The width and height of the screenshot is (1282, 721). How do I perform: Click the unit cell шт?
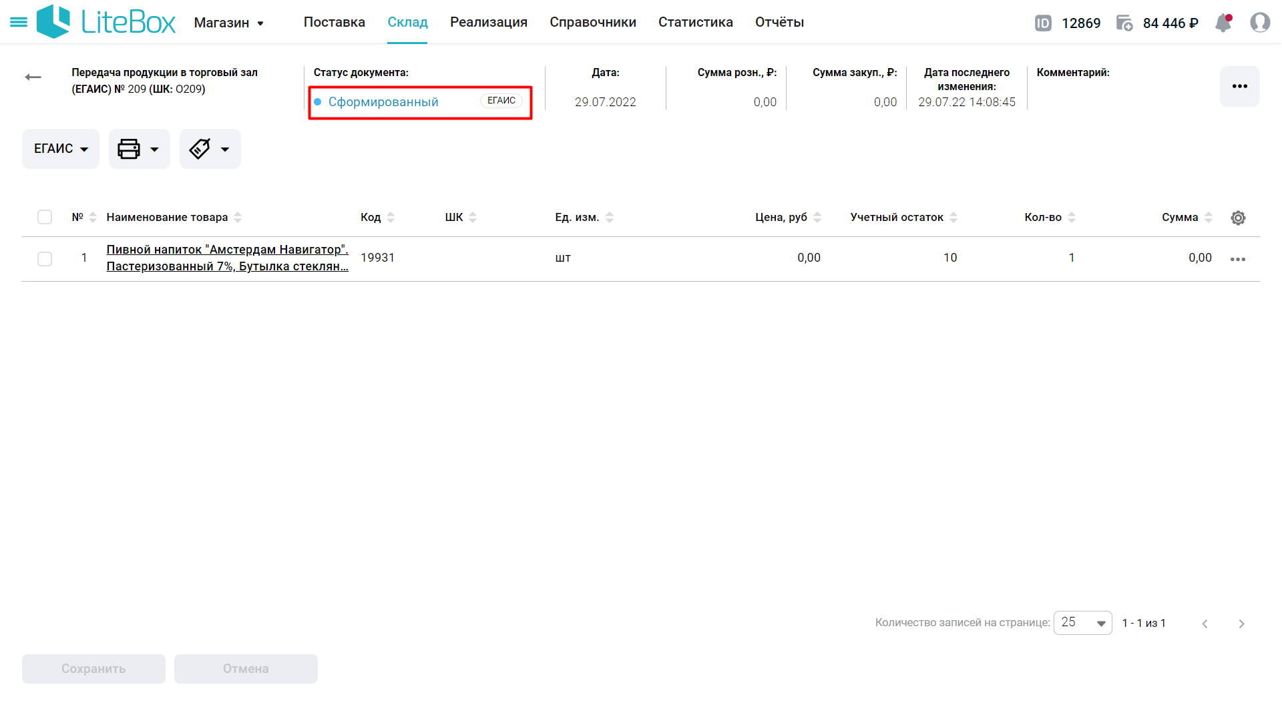tap(563, 258)
